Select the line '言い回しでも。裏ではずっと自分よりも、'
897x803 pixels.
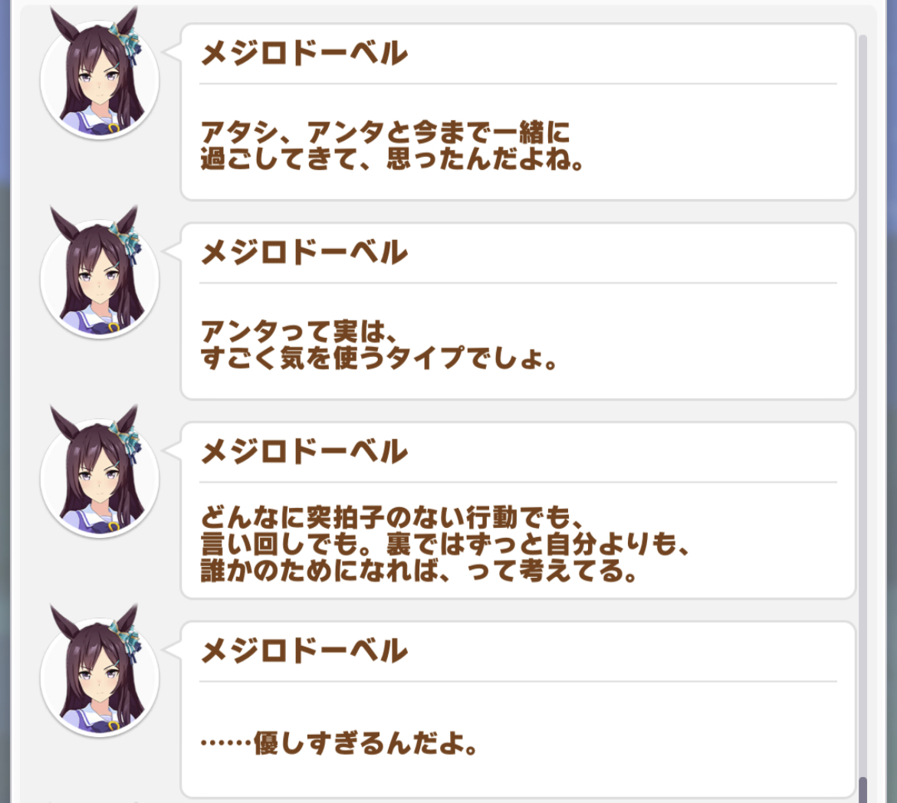(445, 544)
